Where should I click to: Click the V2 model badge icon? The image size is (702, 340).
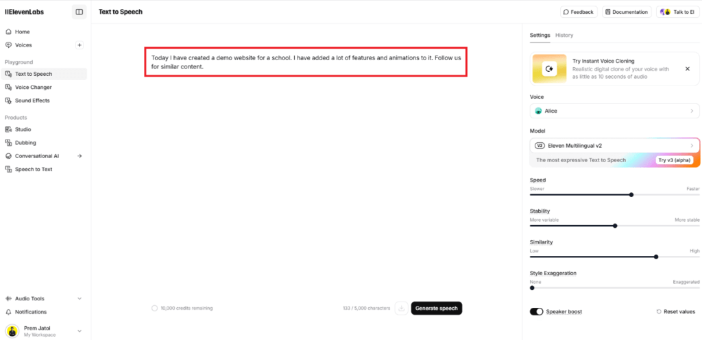pyautogui.click(x=540, y=146)
